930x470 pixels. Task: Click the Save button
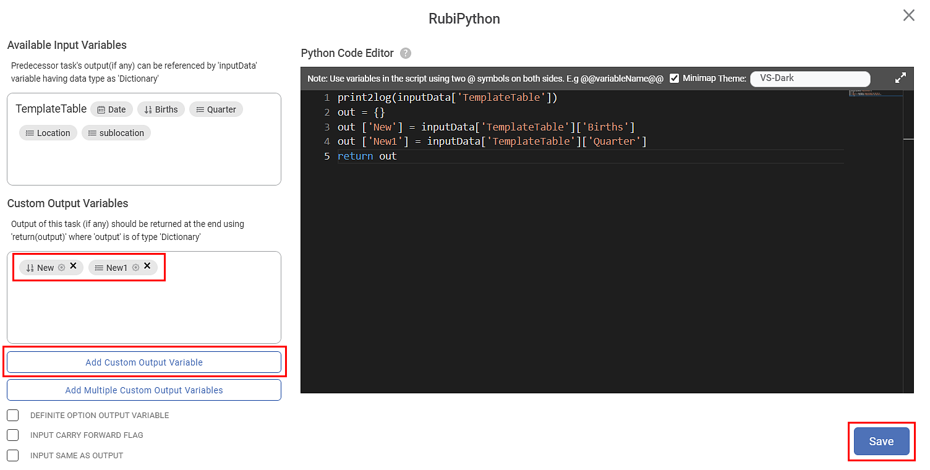tap(881, 441)
